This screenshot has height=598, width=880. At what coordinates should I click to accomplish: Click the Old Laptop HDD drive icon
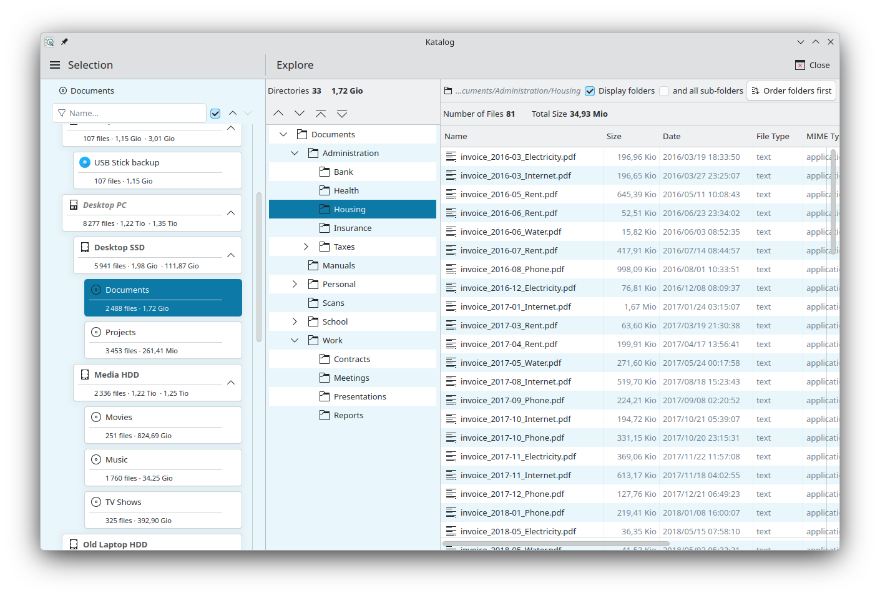click(74, 544)
